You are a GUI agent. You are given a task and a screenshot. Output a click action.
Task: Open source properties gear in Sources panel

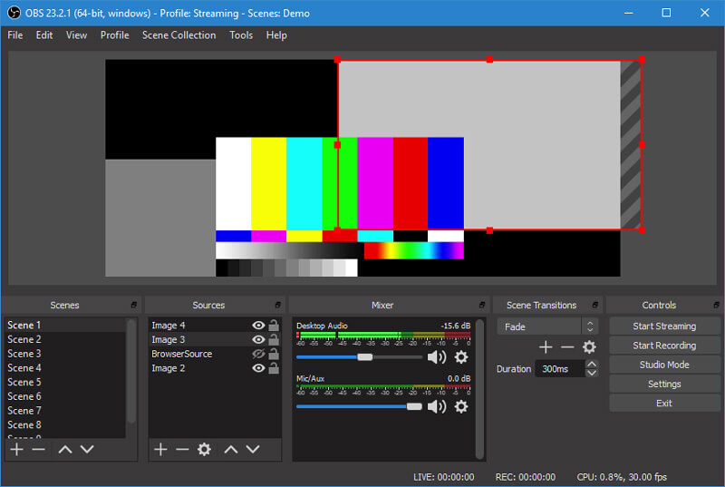(204, 449)
